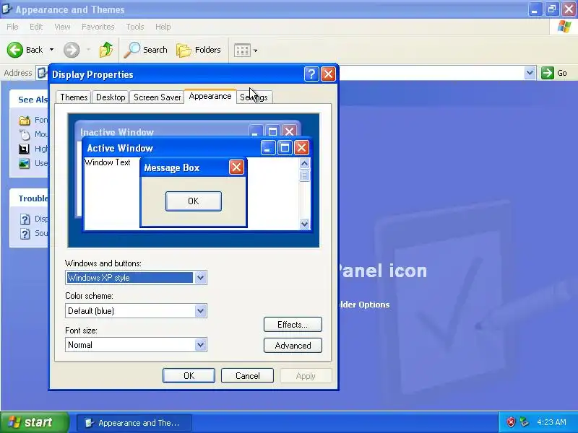Click the network connection tray icon
This screenshot has height=433, width=578.
(x=524, y=422)
